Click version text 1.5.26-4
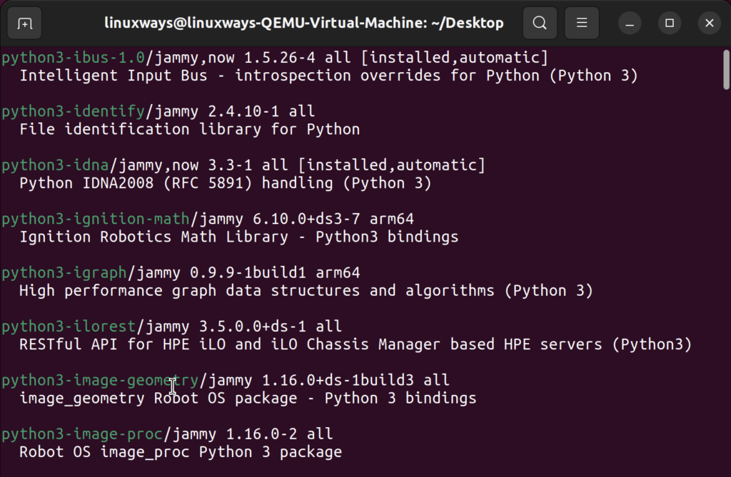 point(280,58)
